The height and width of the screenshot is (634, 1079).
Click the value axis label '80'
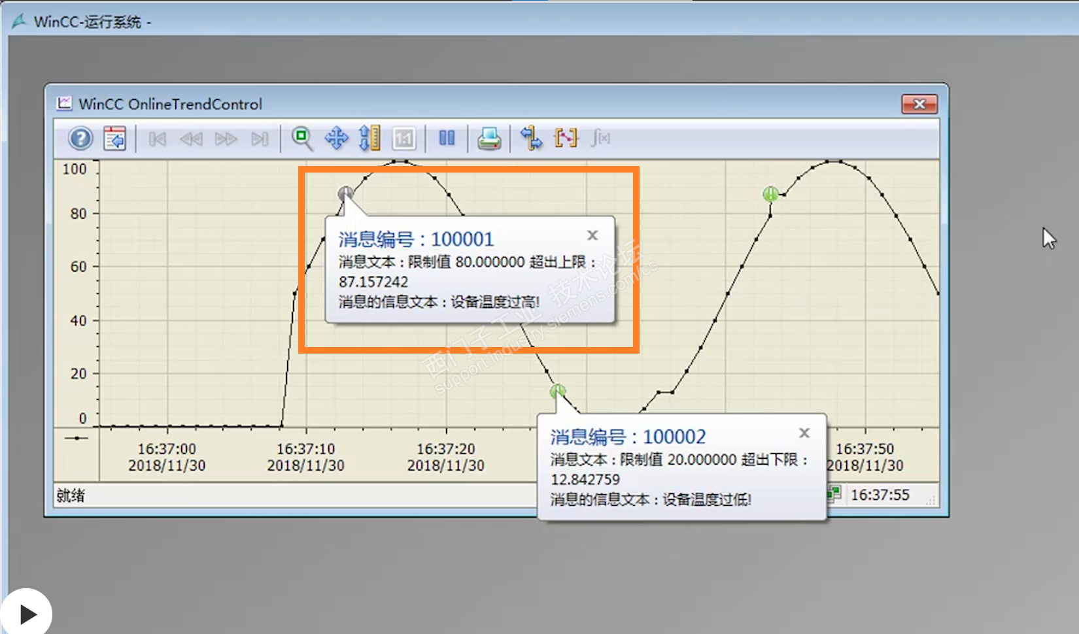[78, 214]
